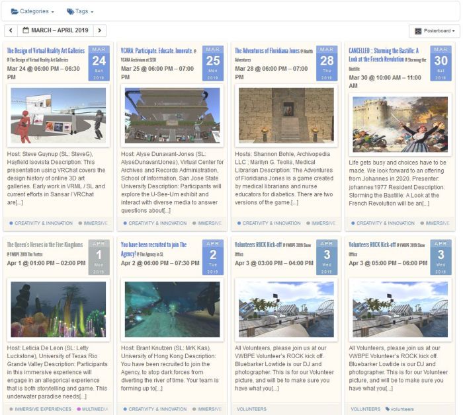Click the Mar 28 date badge
This screenshot has width=463, height=415.
(x=327, y=63)
